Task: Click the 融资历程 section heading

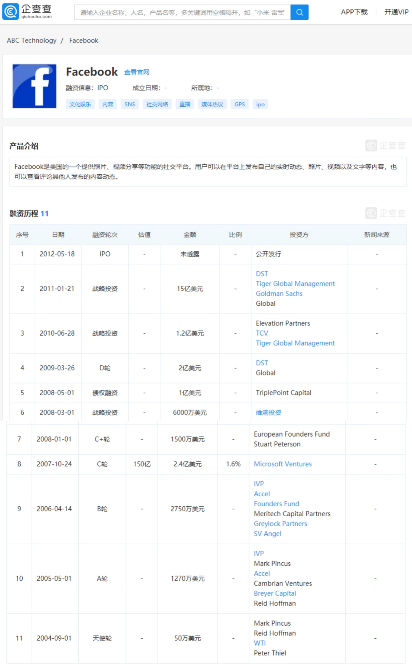Action: (x=24, y=213)
